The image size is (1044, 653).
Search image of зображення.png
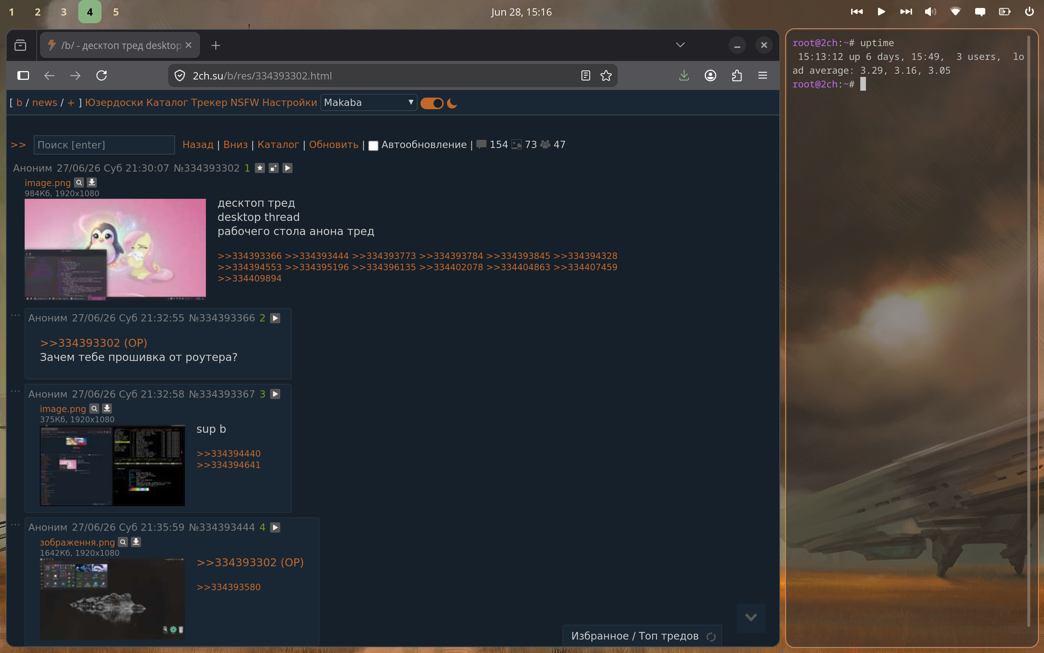pos(123,542)
